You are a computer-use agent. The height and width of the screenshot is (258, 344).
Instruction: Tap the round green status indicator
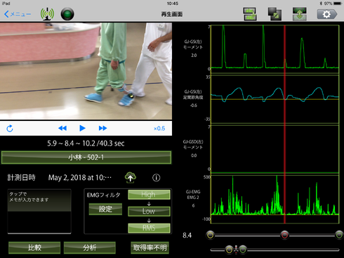tap(67, 14)
